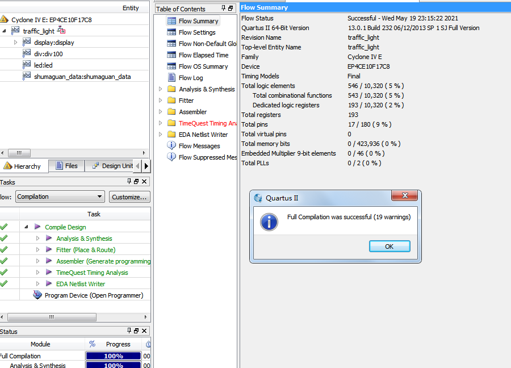511x368 pixels.
Task: Click the Tasks panel horizontal scrollbar thumb
Action: [52, 317]
